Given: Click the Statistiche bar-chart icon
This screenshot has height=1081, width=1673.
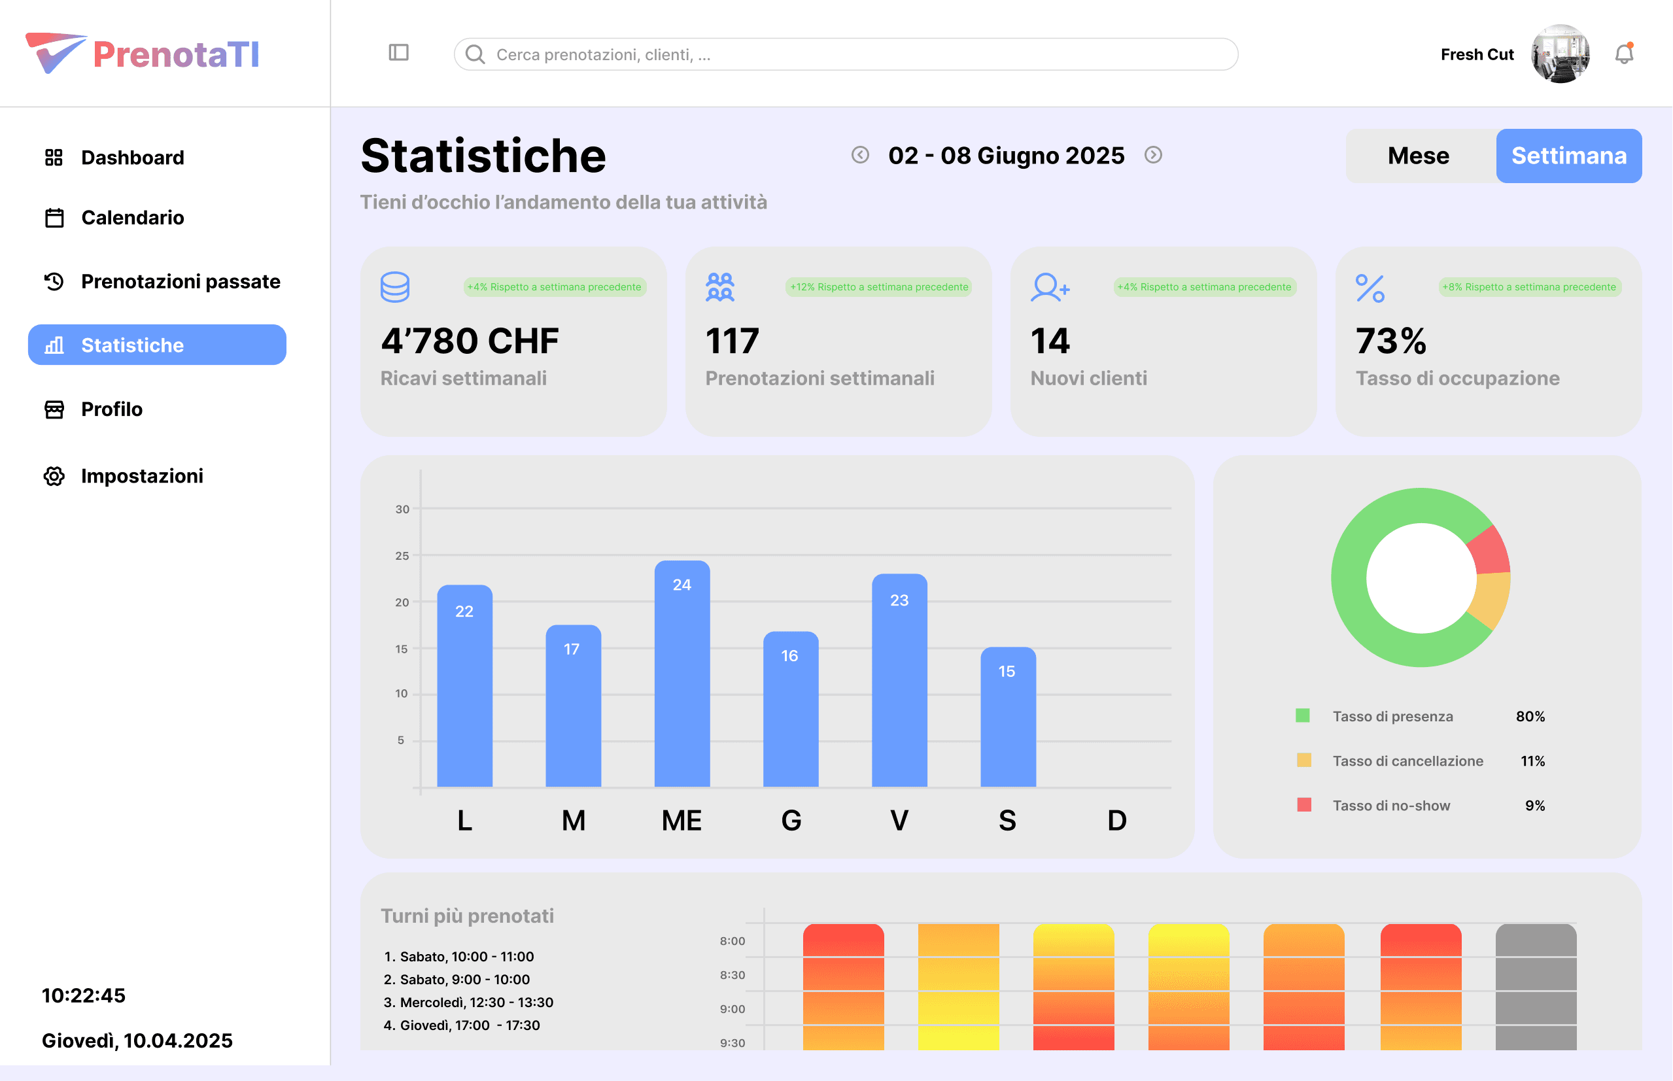Looking at the screenshot, I should tap(54, 345).
